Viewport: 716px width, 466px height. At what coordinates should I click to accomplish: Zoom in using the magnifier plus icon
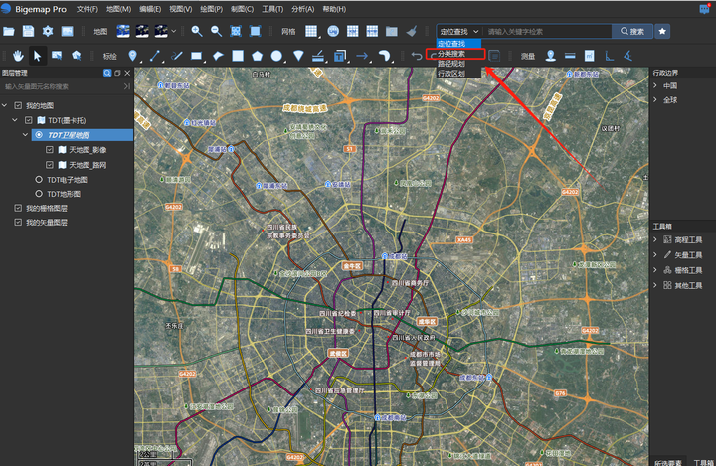197,31
